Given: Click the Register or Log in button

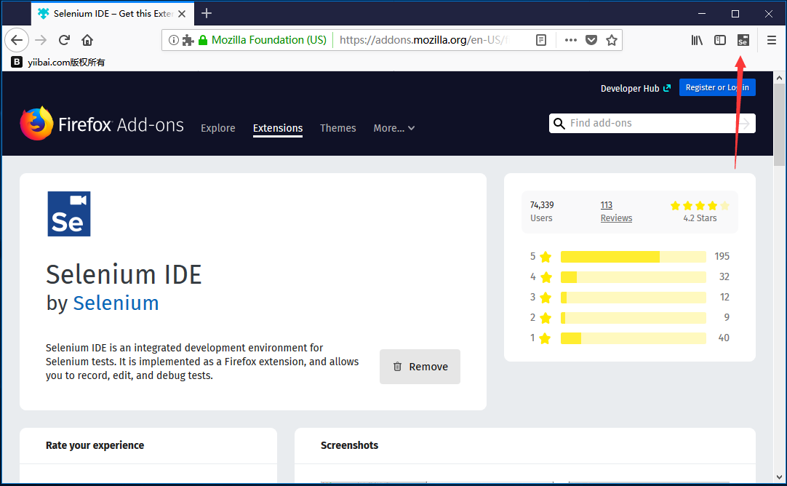Looking at the screenshot, I should pos(717,87).
